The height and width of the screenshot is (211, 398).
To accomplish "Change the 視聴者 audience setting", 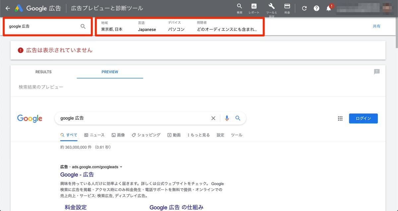I will [x=227, y=26].
